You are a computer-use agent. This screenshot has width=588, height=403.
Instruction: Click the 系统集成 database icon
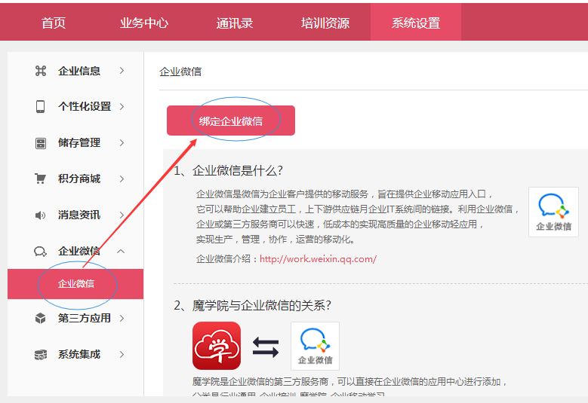tap(41, 354)
